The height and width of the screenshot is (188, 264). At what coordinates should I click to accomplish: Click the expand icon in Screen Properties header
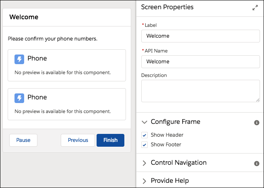pyautogui.click(x=255, y=8)
